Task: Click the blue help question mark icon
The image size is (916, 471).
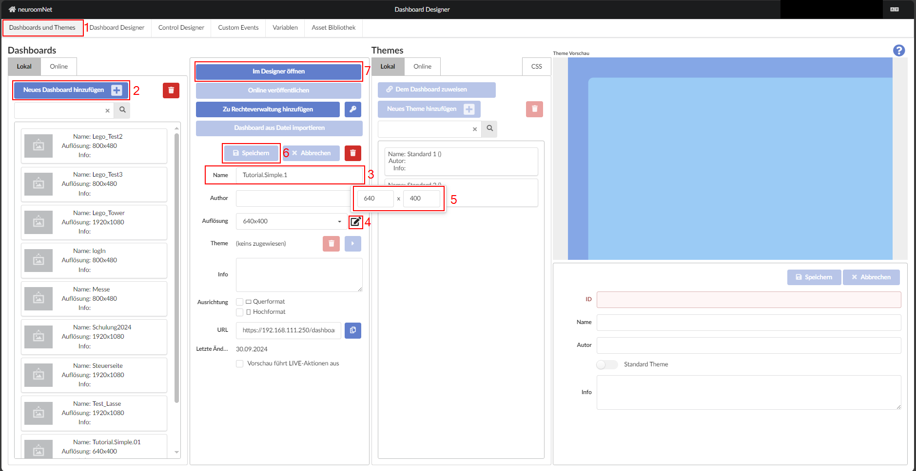Action: 898,51
